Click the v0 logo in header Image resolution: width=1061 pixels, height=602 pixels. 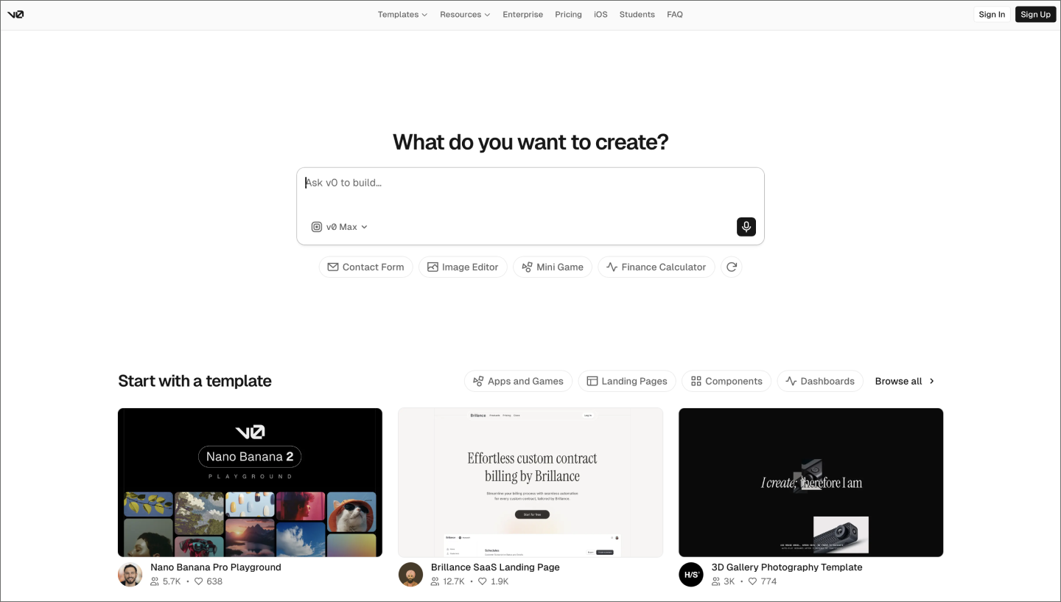coord(15,14)
